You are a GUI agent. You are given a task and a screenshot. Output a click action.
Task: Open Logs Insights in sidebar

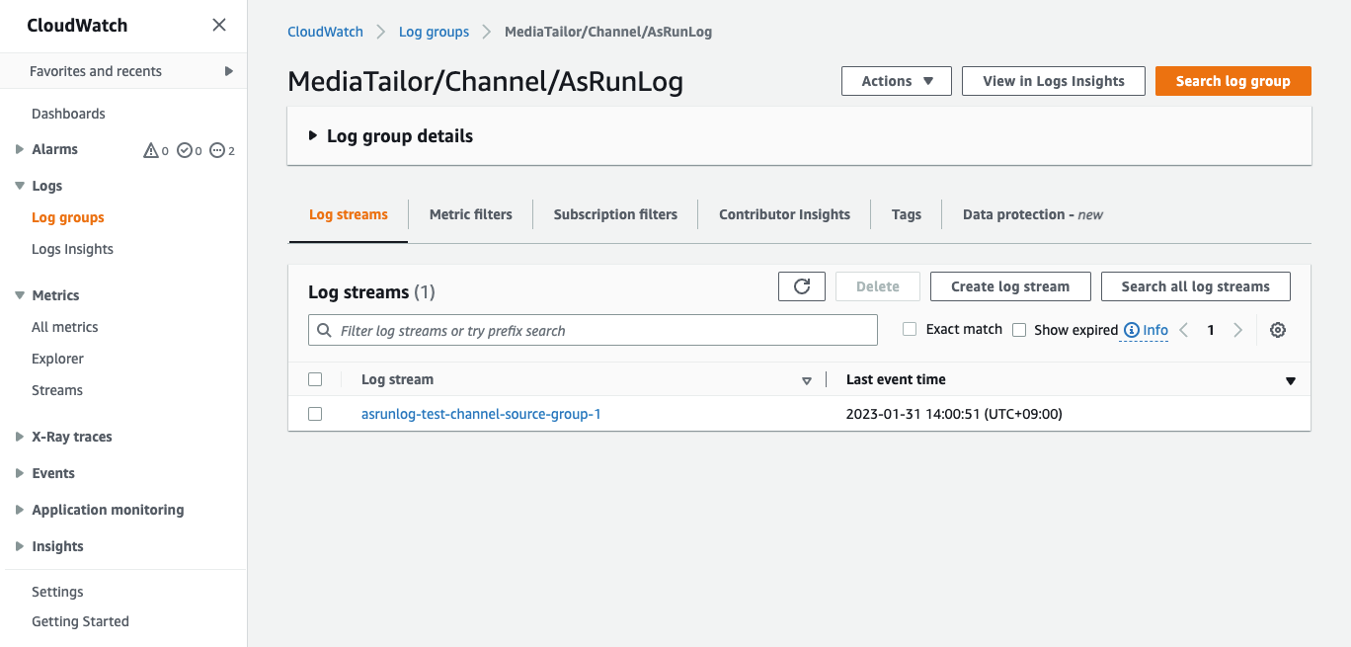click(72, 249)
